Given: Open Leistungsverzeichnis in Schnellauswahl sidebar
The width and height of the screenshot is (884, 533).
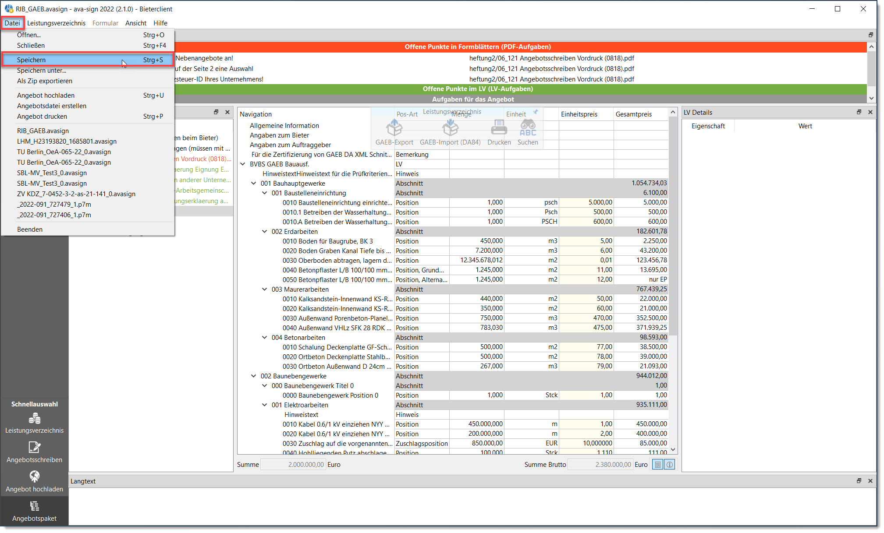Looking at the screenshot, I should click(x=34, y=423).
